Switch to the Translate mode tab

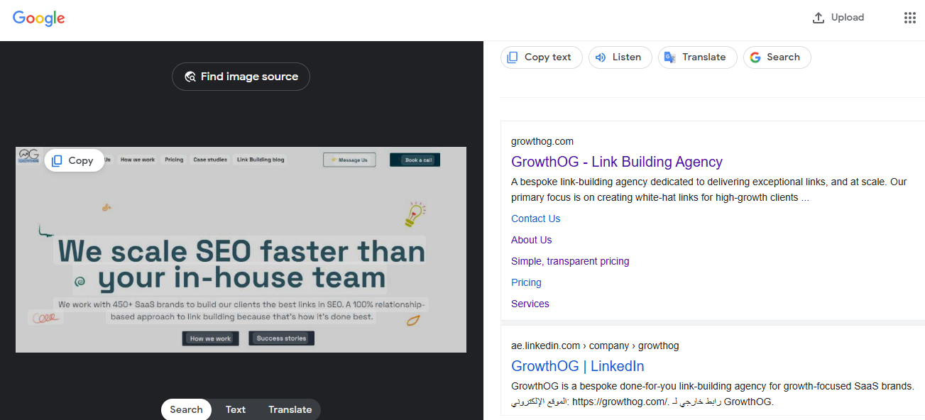[290, 409]
